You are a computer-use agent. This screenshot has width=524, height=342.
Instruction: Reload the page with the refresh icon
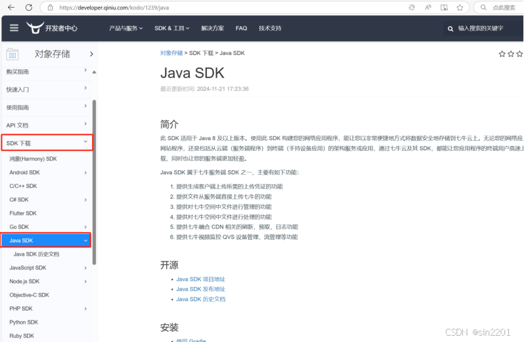tap(29, 8)
